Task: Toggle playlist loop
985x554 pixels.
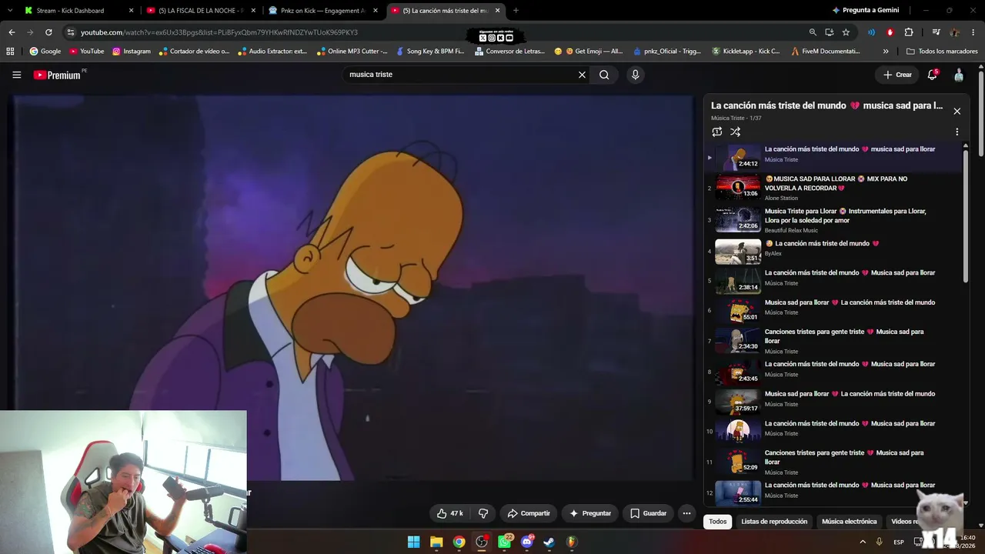Action: (717, 132)
